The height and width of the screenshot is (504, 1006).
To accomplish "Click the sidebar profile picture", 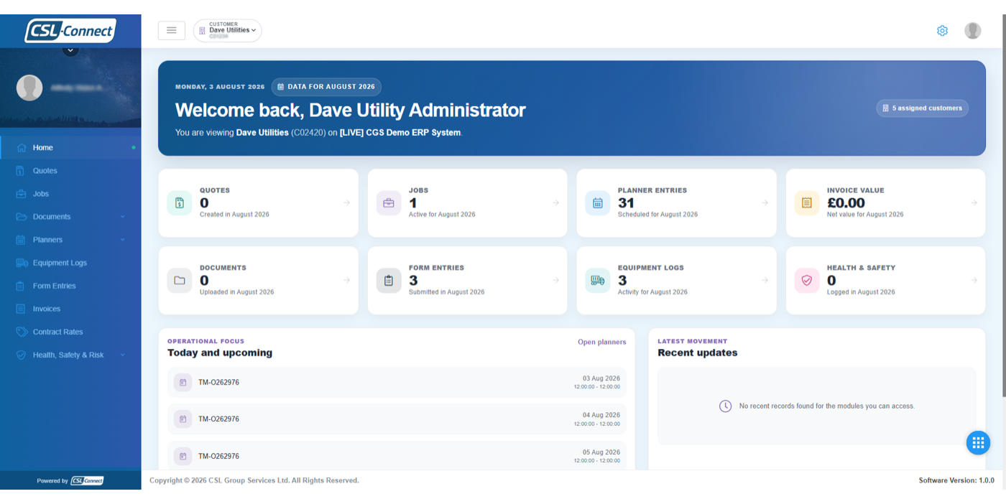I will coord(29,88).
